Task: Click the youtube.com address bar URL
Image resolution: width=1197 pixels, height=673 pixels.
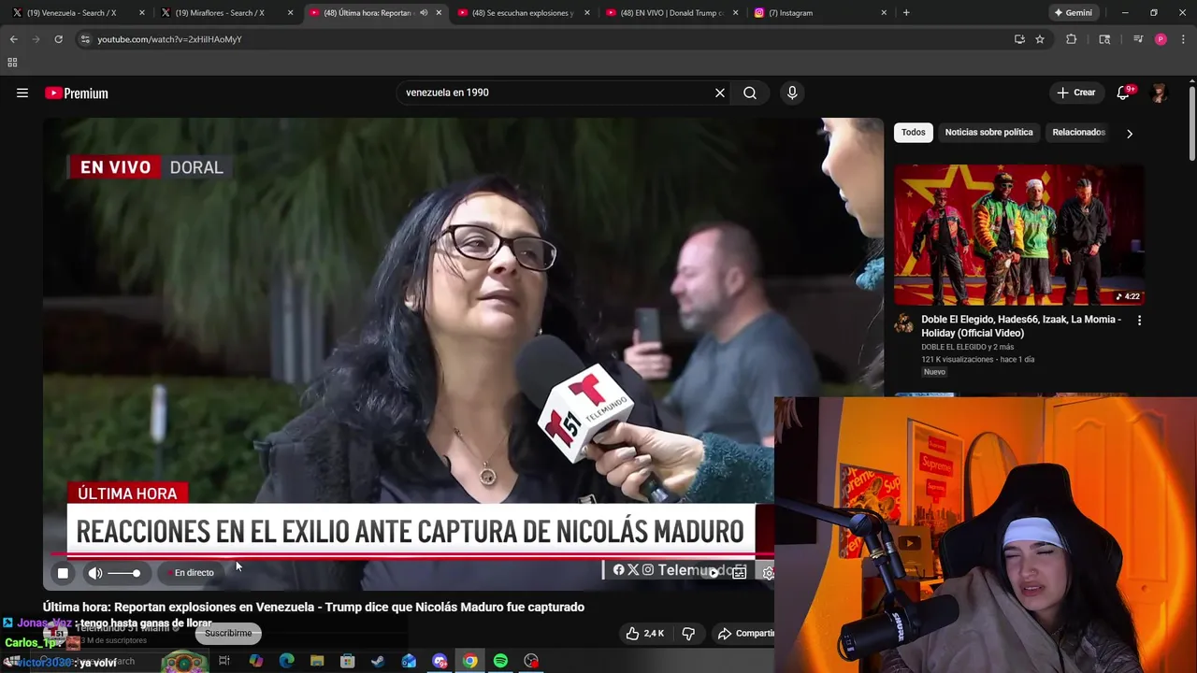Action: (x=169, y=39)
